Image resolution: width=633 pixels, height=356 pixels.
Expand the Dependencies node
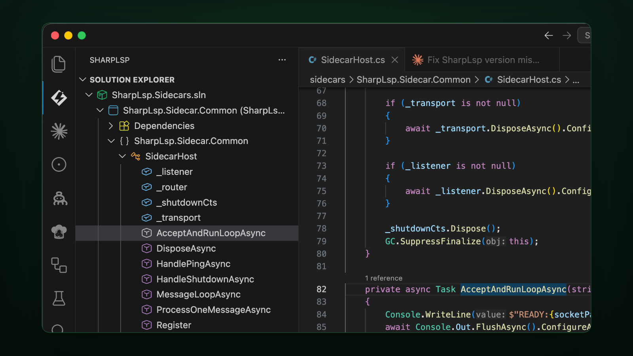pos(111,126)
